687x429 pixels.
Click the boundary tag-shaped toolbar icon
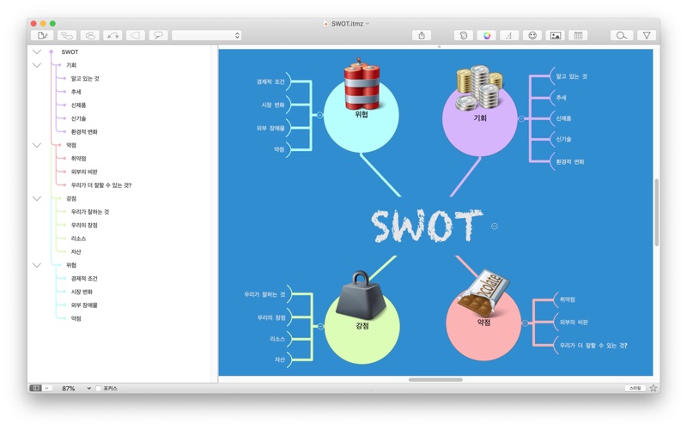click(x=136, y=35)
